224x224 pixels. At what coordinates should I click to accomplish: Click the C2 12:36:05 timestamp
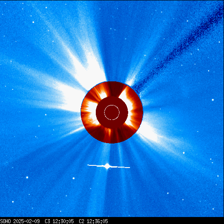tap(93, 221)
